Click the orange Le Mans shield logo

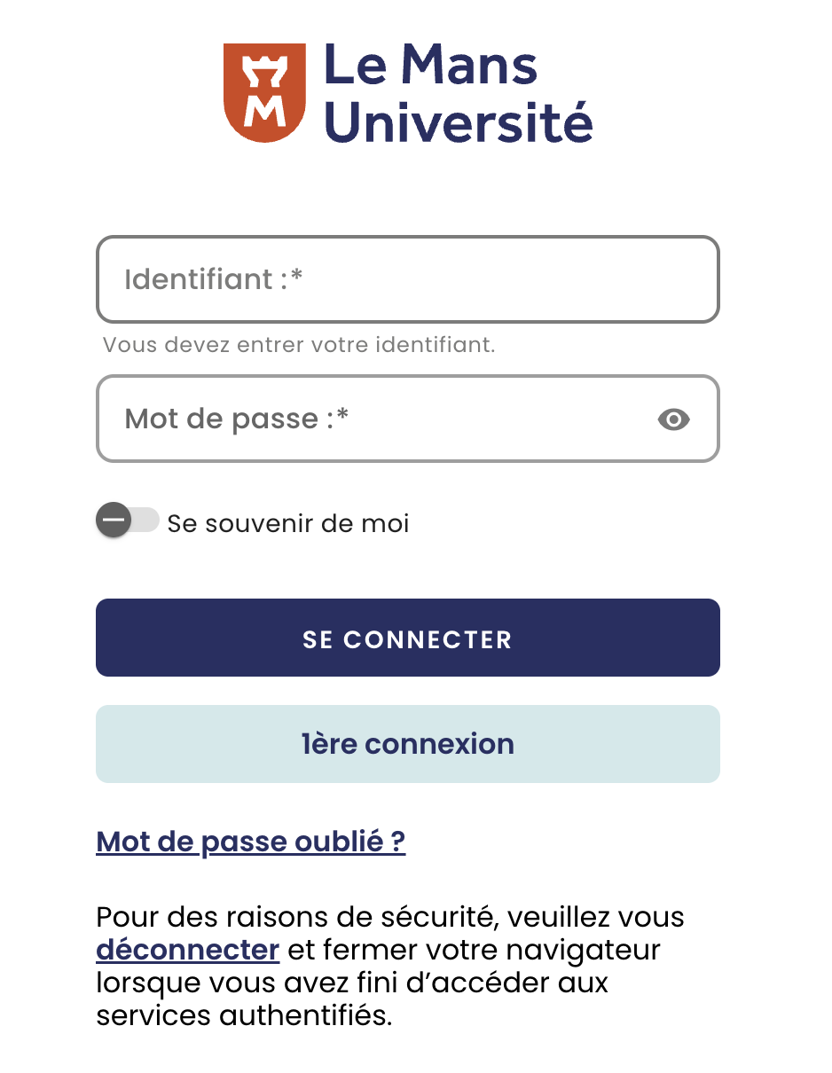click(x=264, y=92)
